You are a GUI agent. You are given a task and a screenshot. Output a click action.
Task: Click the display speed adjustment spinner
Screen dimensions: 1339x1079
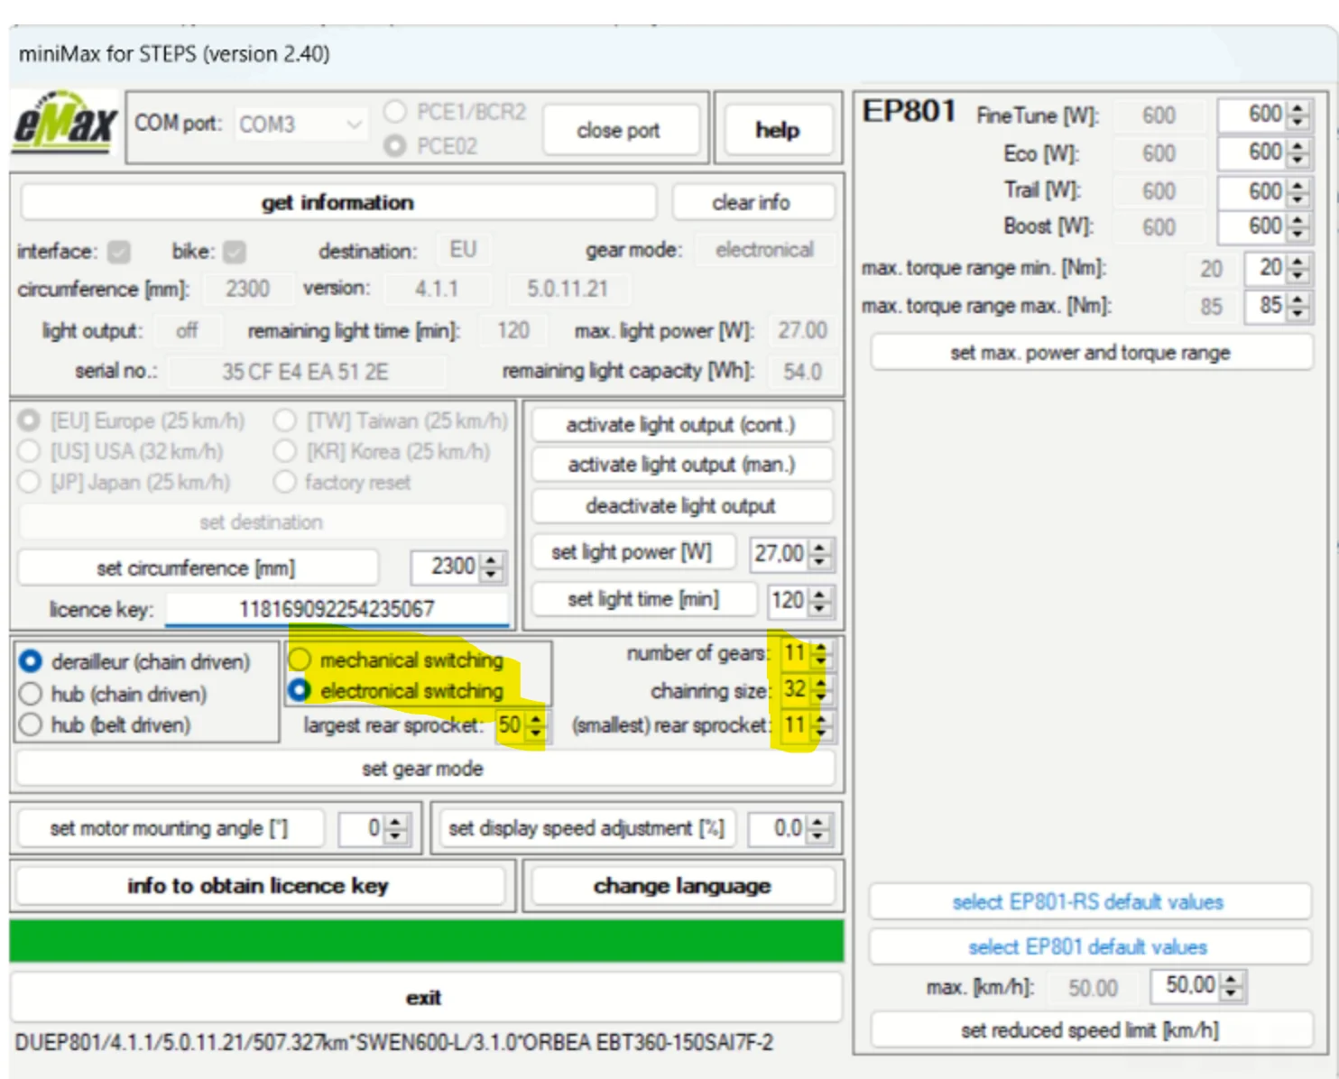[790, 828]
